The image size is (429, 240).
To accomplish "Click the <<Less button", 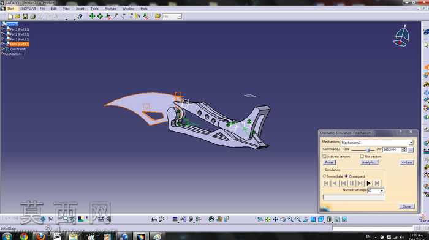I will coord(407,162).
